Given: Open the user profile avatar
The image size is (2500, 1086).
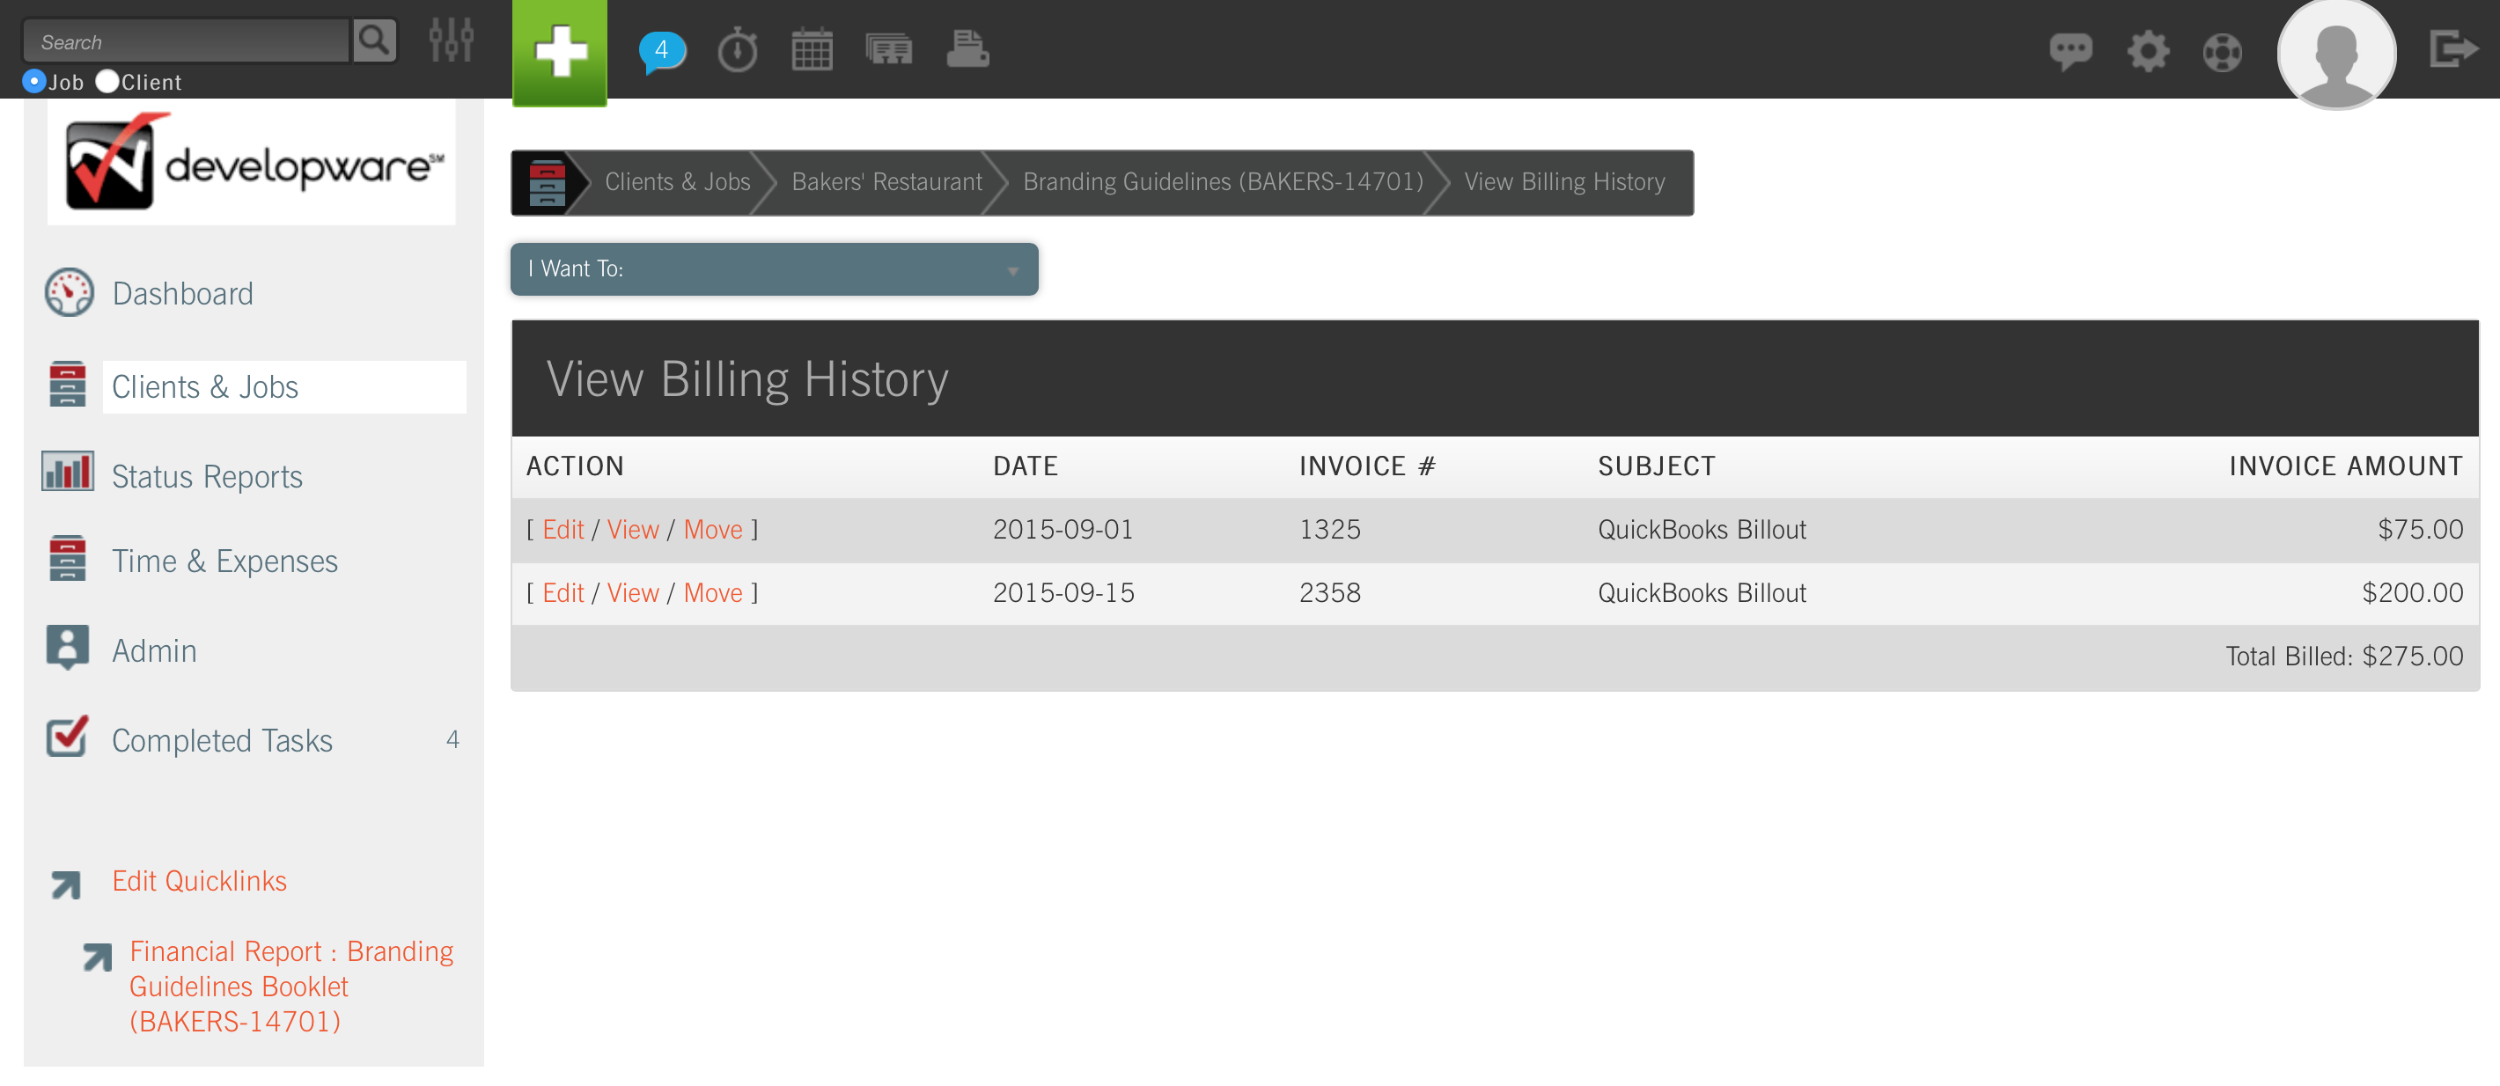Looking at the screenshot, I should (x=2336, y=54).
